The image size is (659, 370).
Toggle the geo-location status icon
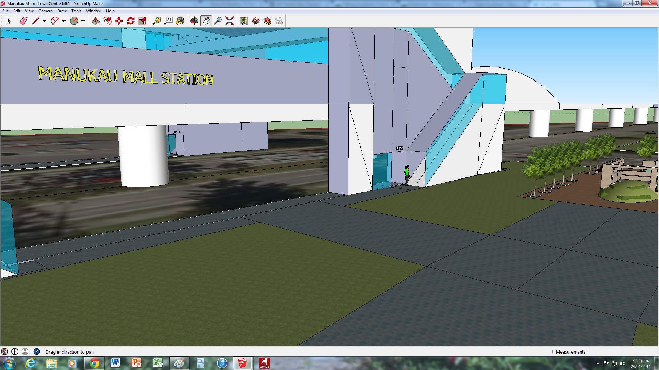pyautogui.click(x=4, y=351)
